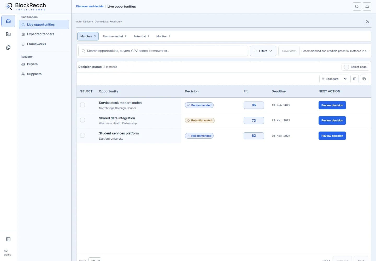Select the Student services platform row checkbox
This screenshot has height=261, width=376.
83,135
